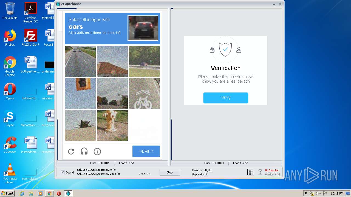Viewport: 351px width, 197px height.
Task: Switch to 2CaptchaBot taskbar button
Action: (68, 193)
